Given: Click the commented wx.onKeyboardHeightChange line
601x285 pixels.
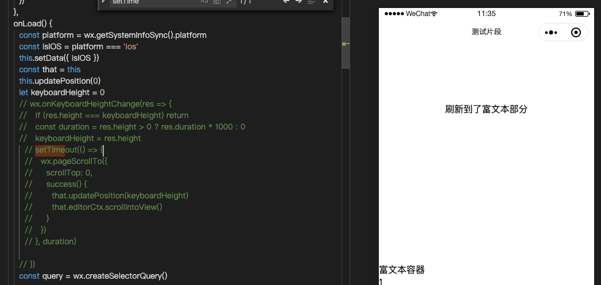Looking at the screenshot, I should coord(96,104).
